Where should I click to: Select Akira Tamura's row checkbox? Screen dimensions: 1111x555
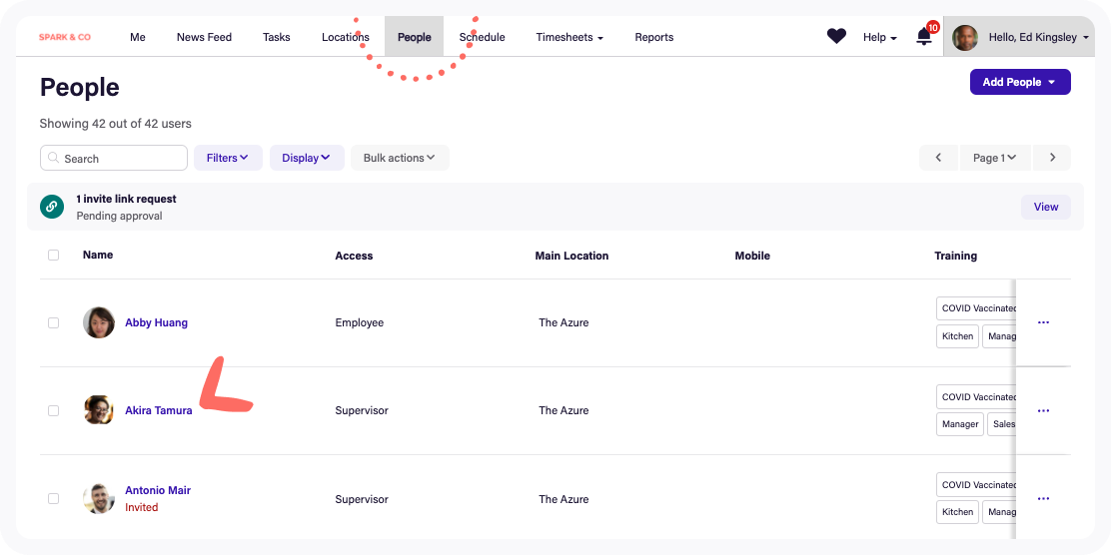point(54,410)
